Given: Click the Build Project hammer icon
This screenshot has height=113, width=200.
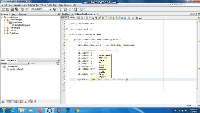Looking at the screenshot, I should [x=60, y=9].
